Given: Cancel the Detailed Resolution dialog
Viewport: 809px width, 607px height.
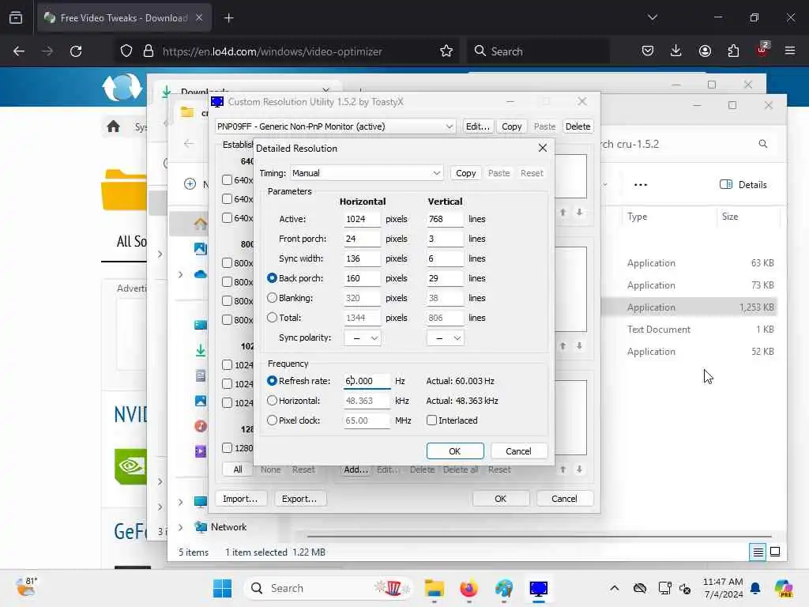Looking at the screenshot, I should pos(518,451).
